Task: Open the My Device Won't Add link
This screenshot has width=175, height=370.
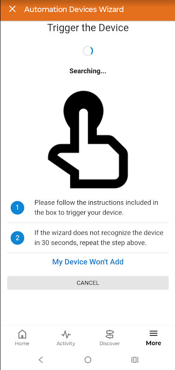Action: [88, 262]
